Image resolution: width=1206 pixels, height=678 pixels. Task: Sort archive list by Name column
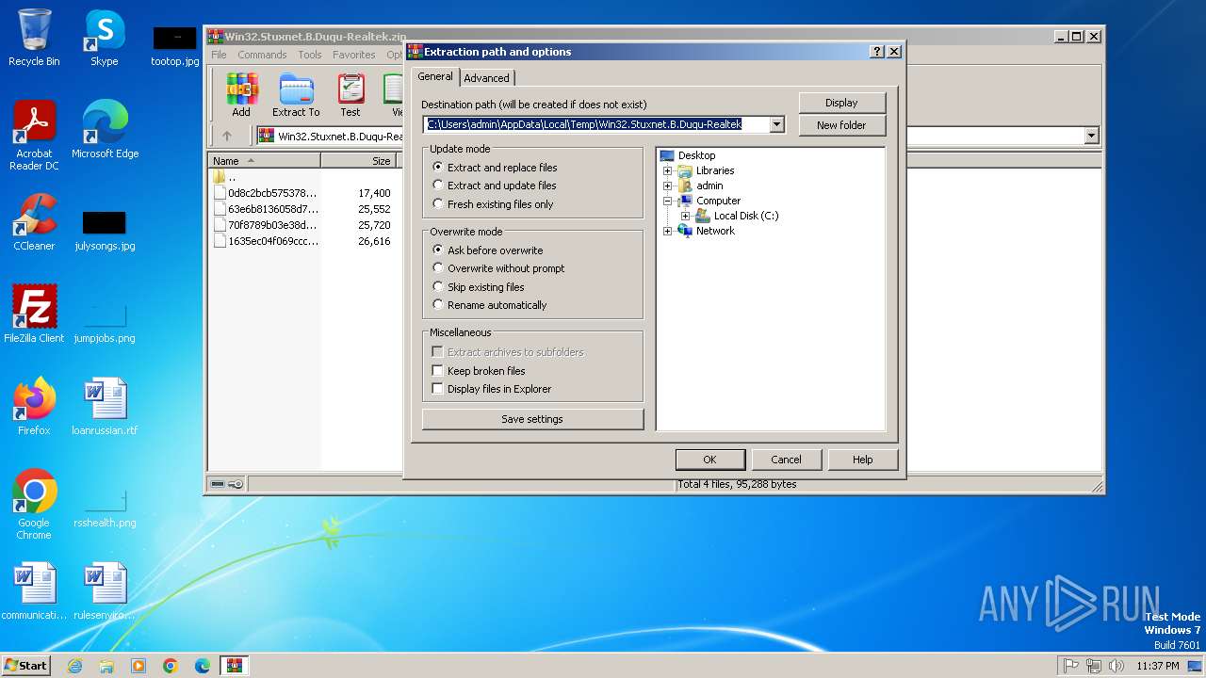click(x=265, y=161)
